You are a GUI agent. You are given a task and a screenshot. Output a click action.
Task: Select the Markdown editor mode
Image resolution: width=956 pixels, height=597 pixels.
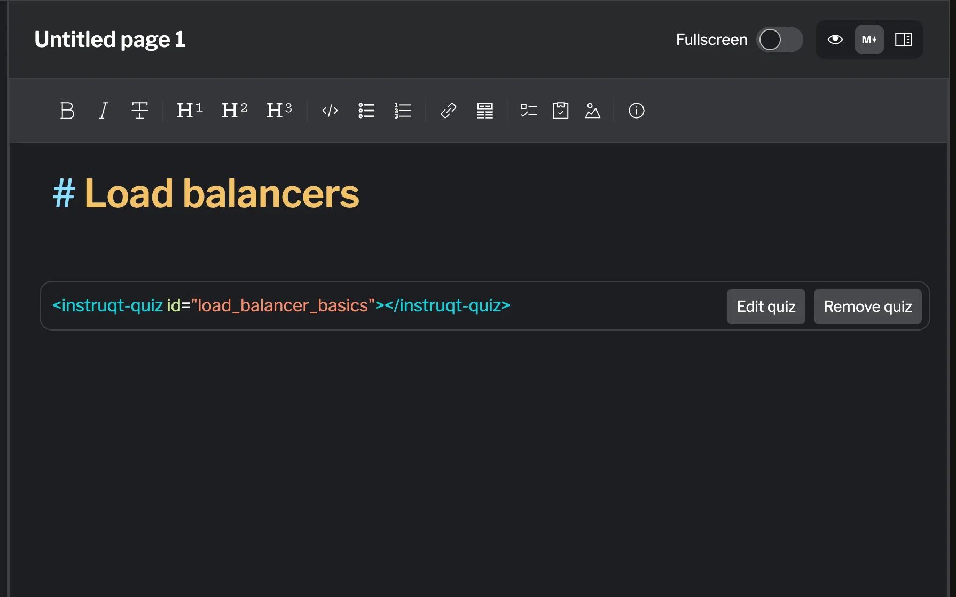pyautogui.click(x=869, y=40)
